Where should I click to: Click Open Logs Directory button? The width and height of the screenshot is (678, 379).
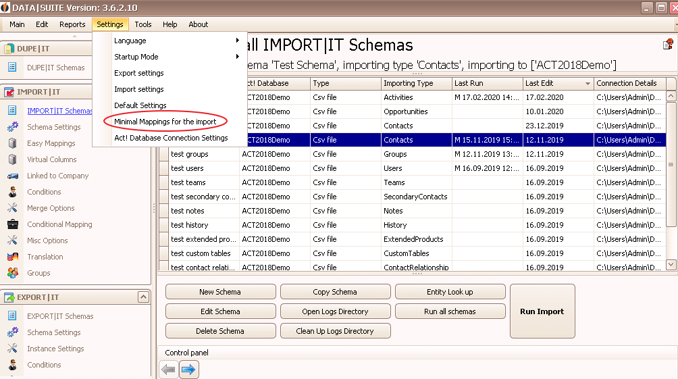point(335,311)
